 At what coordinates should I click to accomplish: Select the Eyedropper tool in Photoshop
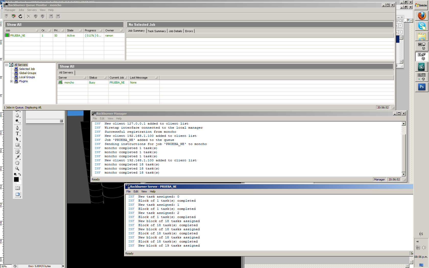pos(17,157)
